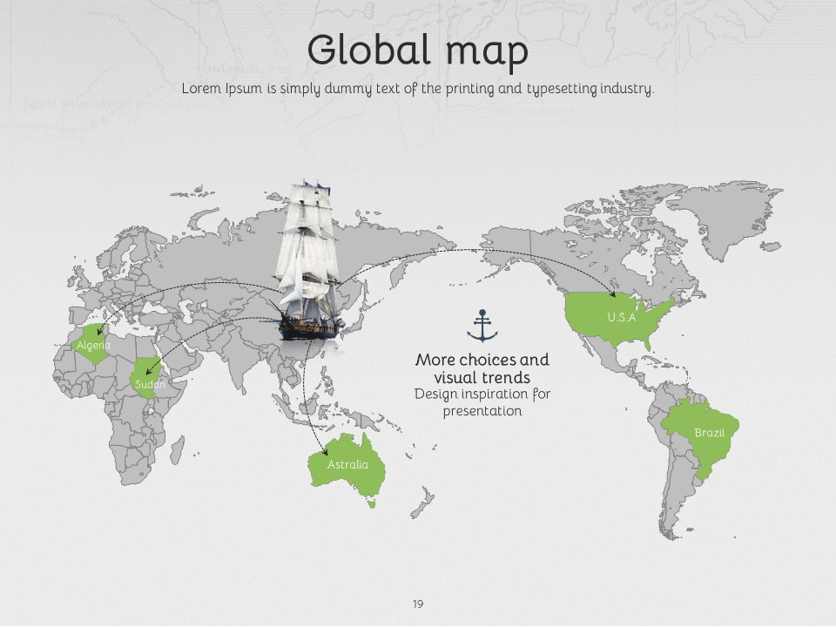Click the arrowhead pointing at U.S.A

pyautogui.click(x=611, y=295)
